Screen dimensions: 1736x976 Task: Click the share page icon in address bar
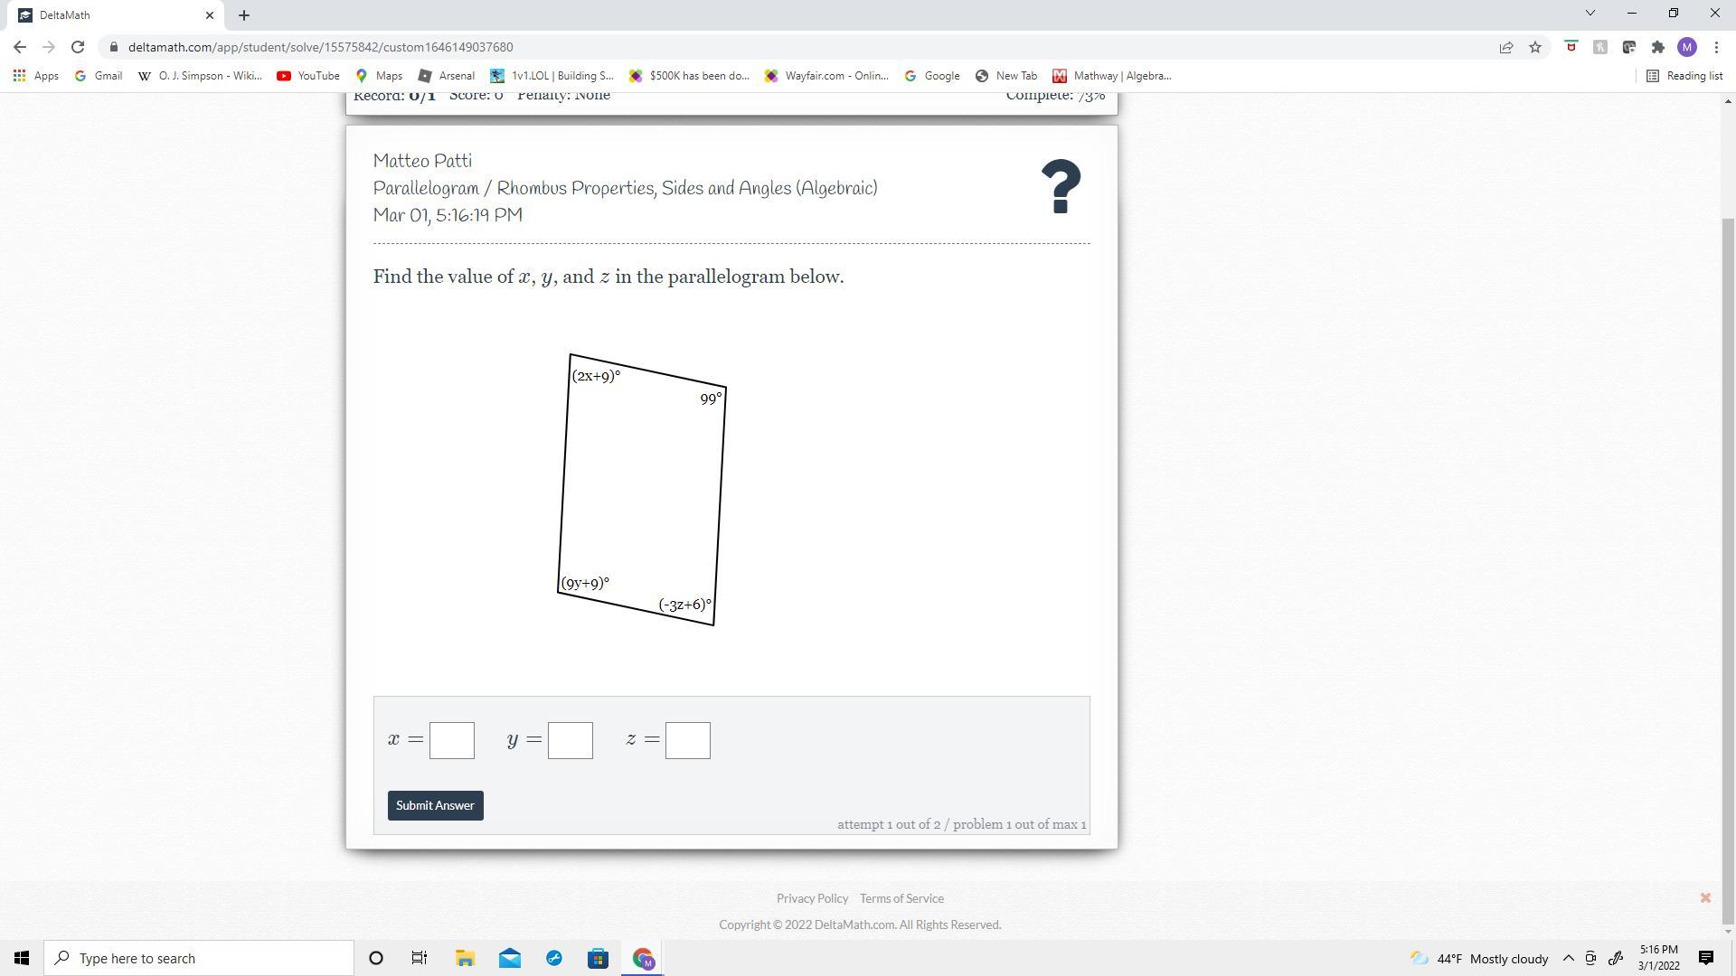pyautogui.click(x=1506, y=47)
